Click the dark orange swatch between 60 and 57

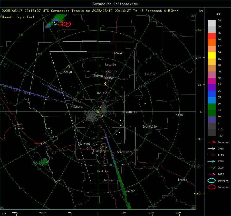pyautogui.click(x=211, y=42)
